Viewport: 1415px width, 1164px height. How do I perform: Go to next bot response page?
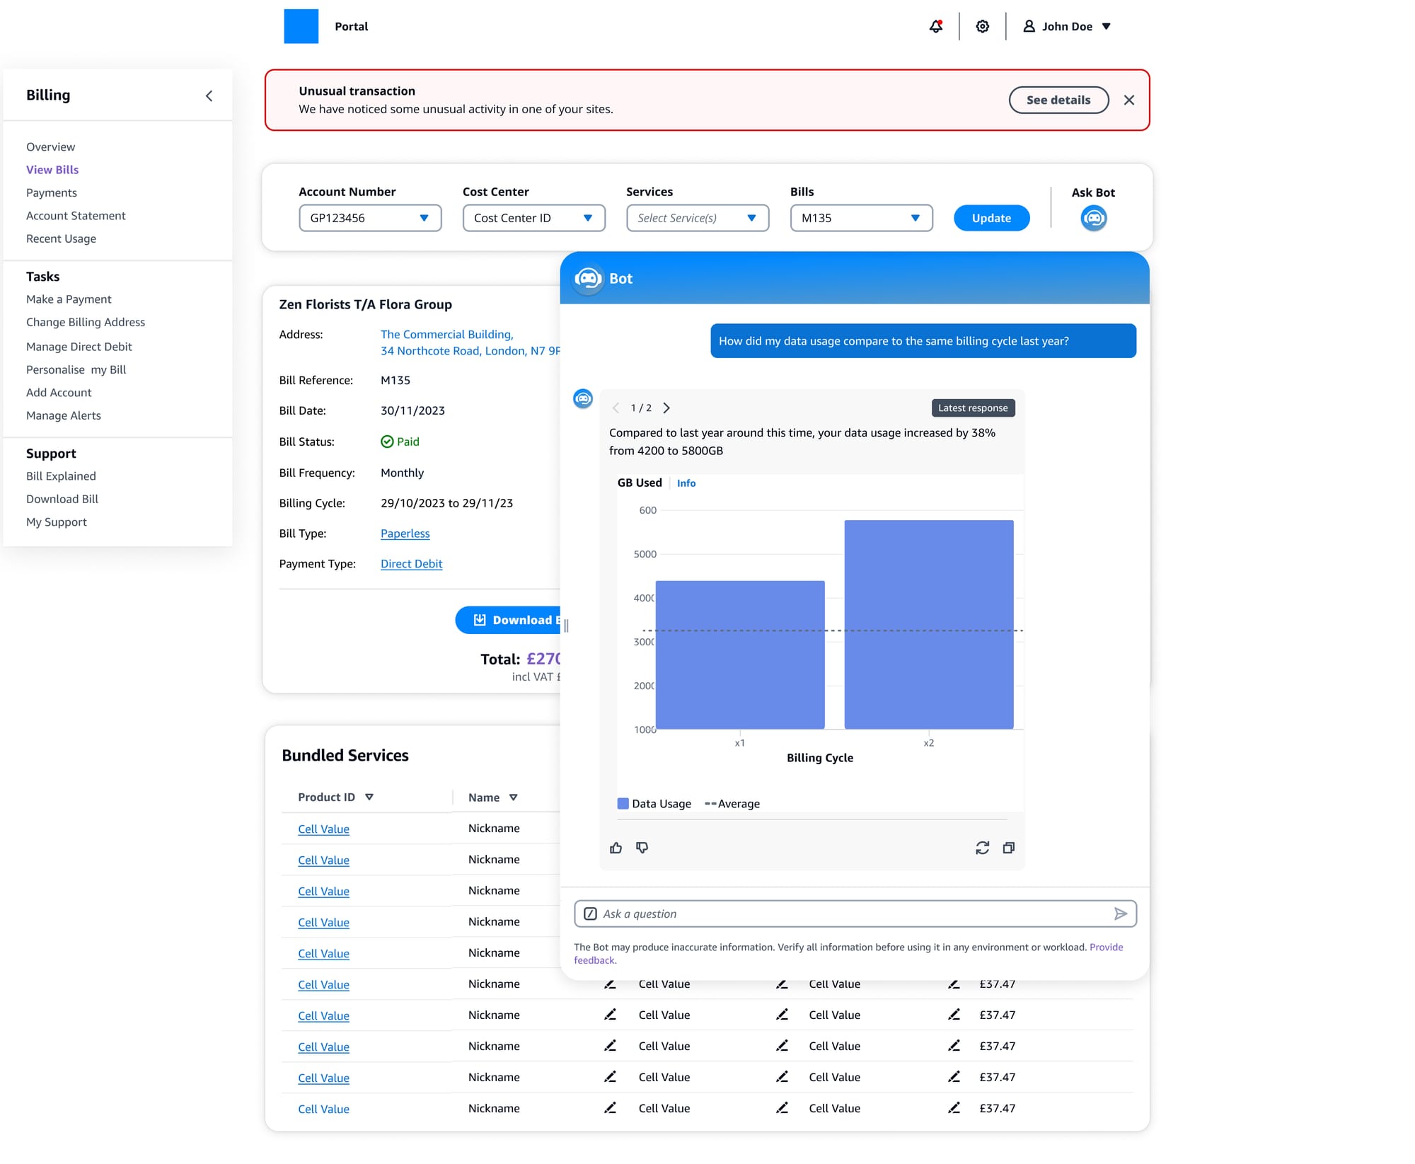(666, 408)
